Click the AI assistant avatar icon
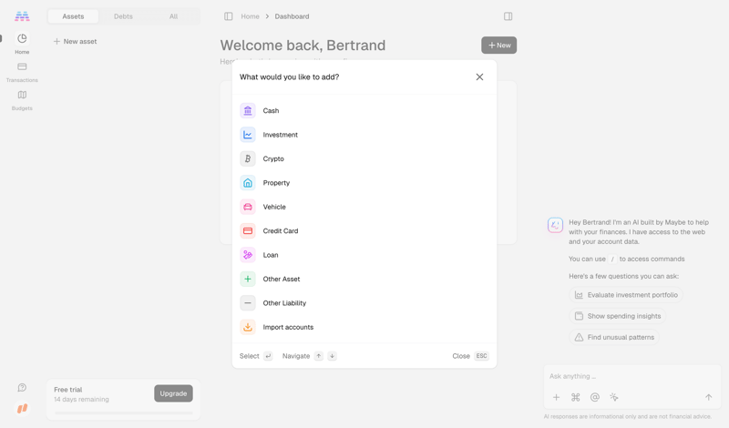This screenshot has width=729, height=428. (555, 226)
